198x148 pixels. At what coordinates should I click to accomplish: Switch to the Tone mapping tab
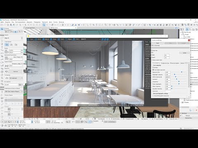156,63
